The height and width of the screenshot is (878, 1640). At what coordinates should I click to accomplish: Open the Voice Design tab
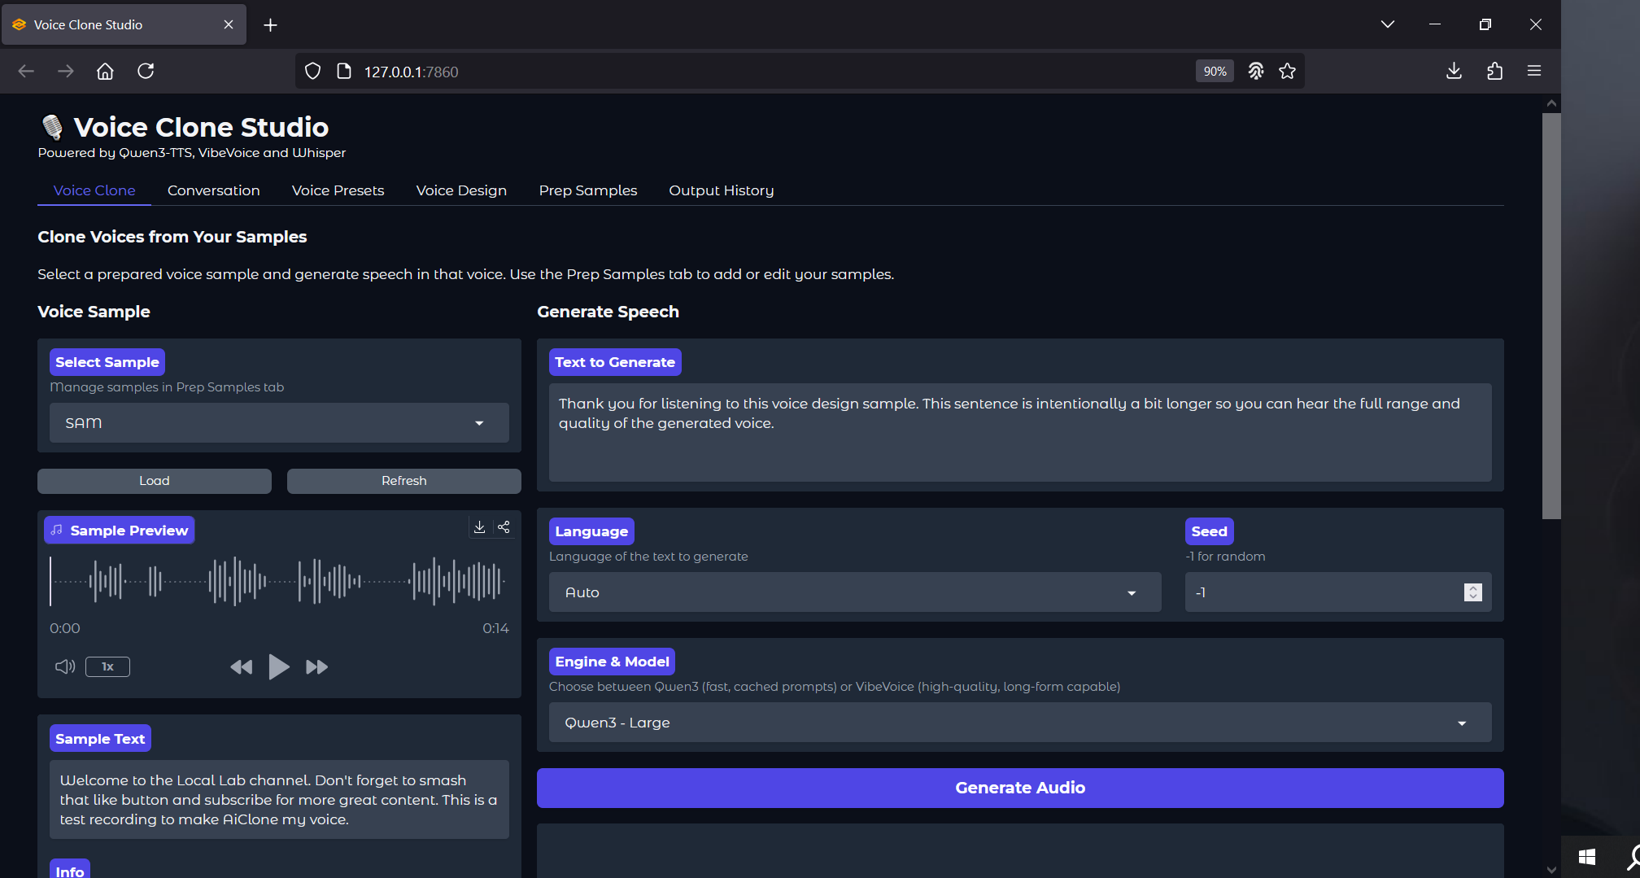[x=461, y=190]
